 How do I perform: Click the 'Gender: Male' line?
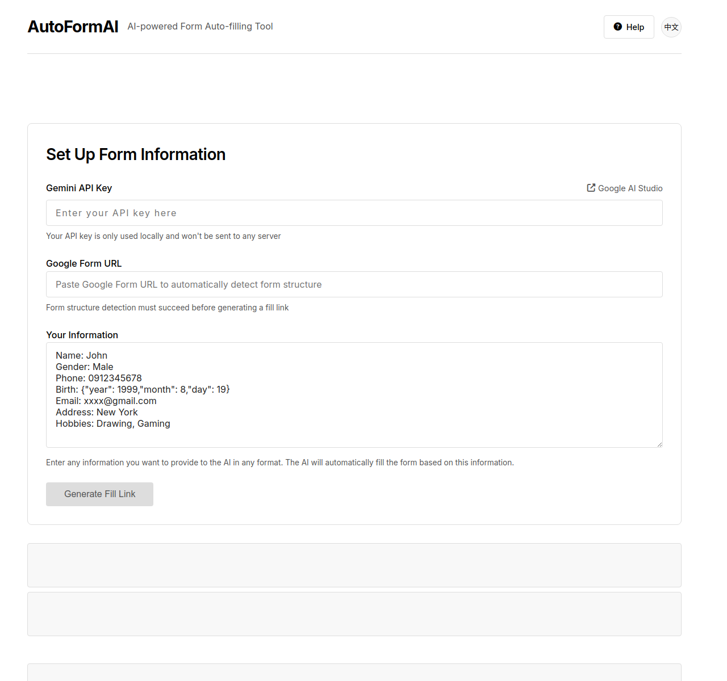[85, 367]
